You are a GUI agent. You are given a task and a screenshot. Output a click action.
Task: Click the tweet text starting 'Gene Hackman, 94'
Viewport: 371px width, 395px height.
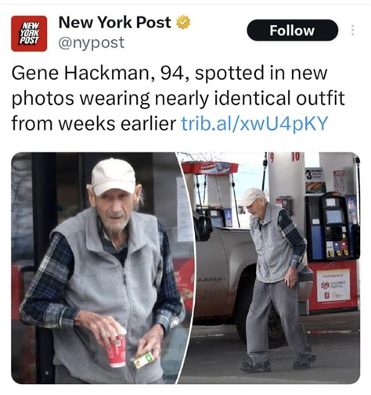pyautogui.click(x=178, y=98)
